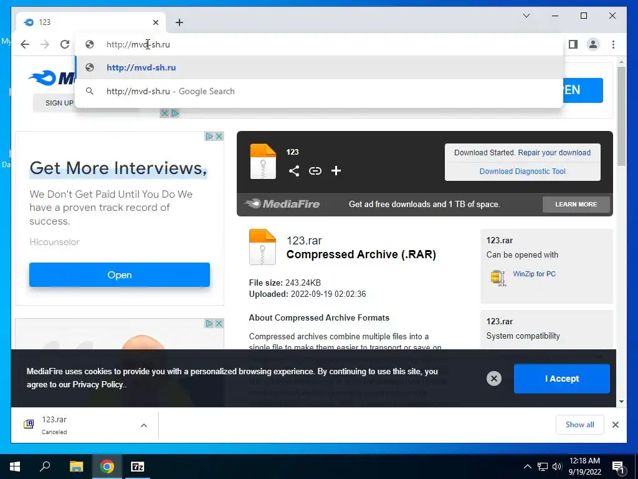Select the http://mvd-sh.ru URL suggestion
The image size is (638, 479).
(x=320, y=67)
